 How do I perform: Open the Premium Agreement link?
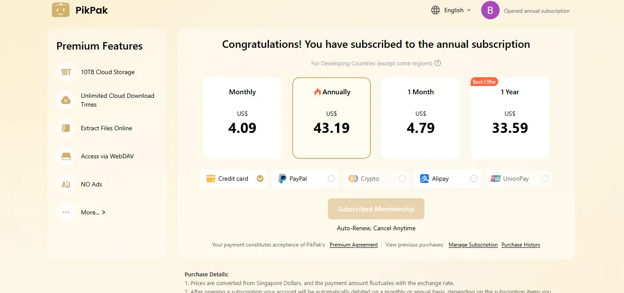(354, 245)
